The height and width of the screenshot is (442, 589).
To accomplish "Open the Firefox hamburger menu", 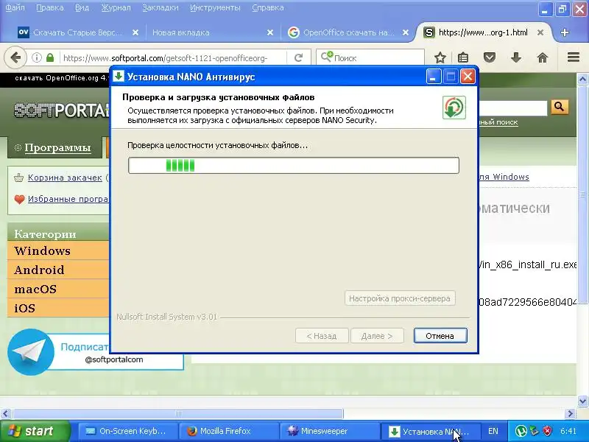I will [574, 57].
